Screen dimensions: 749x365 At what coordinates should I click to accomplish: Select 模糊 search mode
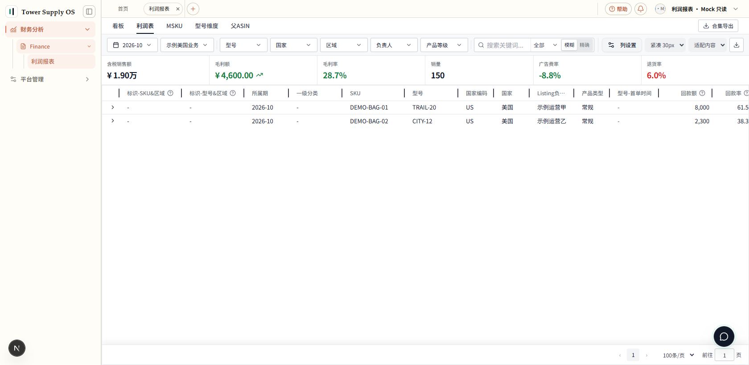(569, 45)
